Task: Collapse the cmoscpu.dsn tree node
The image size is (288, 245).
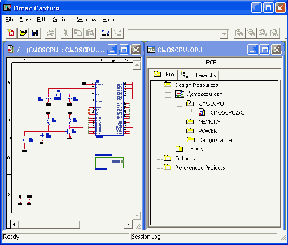Action: coord(168,94)
